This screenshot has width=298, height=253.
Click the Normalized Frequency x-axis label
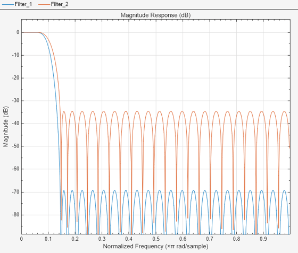point(155,247)
